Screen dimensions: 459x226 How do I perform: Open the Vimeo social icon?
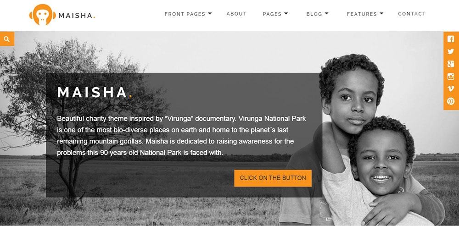(x=451, y=89)
